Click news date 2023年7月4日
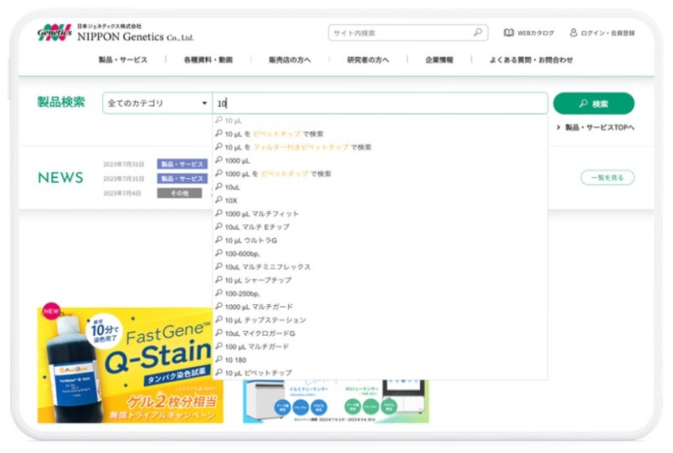Viewport: 673px width, 453px height. [x=122, y=193]
